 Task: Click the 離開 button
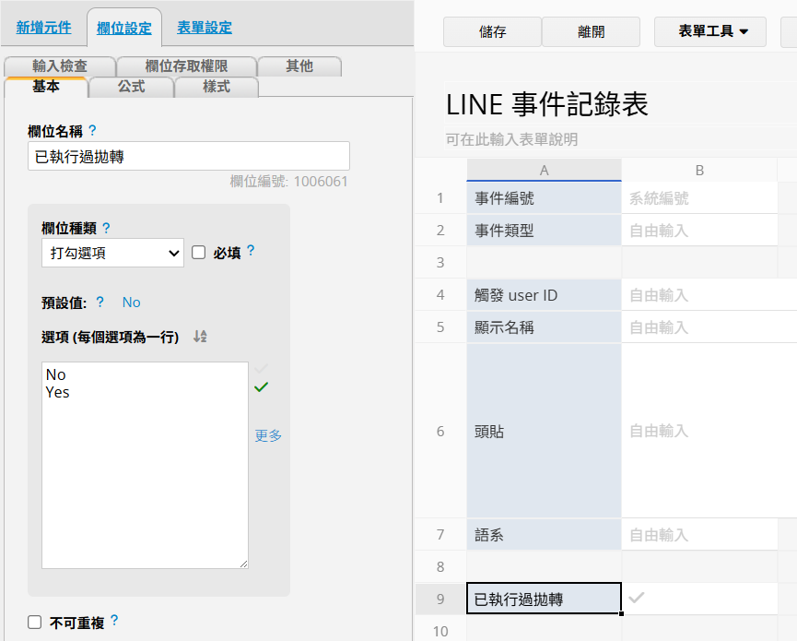[591, 31]
